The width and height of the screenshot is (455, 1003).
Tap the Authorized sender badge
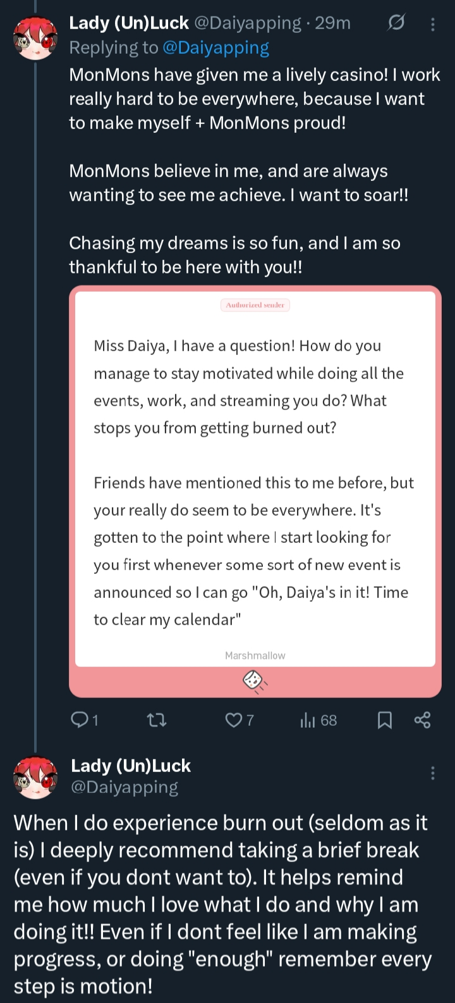click(x=255, y=305)
